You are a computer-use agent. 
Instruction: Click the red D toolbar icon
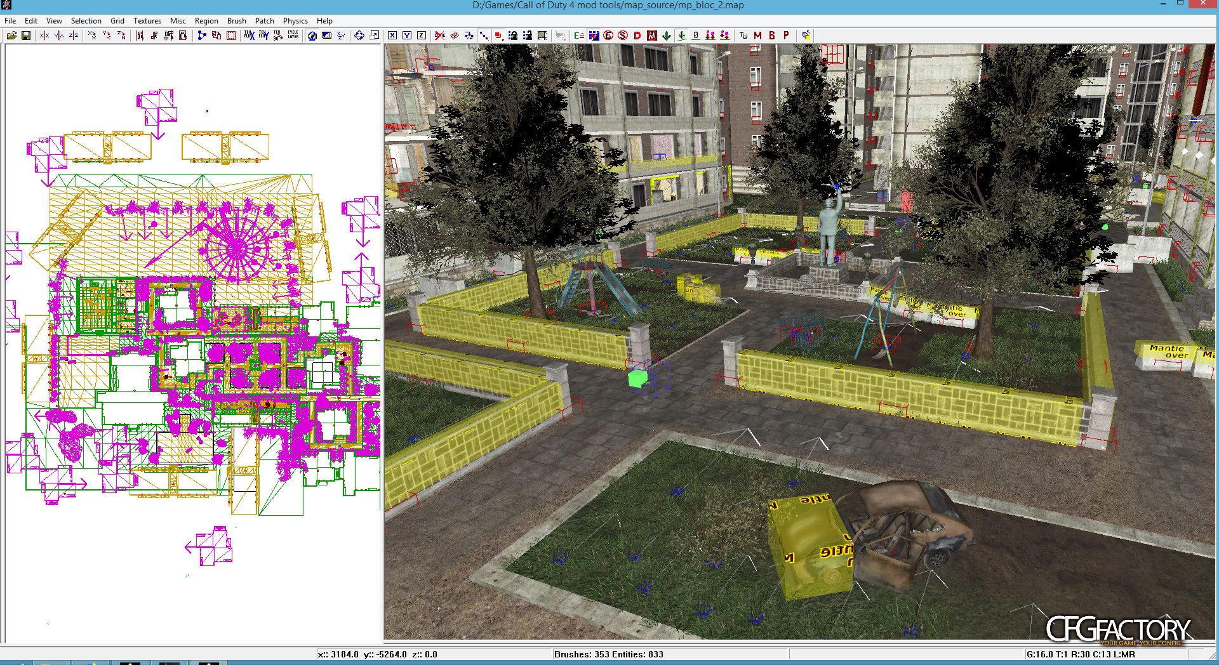pyautogui.click(x=637, y=36)
